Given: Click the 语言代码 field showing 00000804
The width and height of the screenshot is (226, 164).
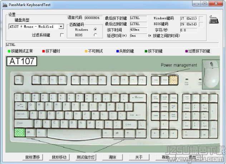Looking at the screenshot, I should coord(94,18).
